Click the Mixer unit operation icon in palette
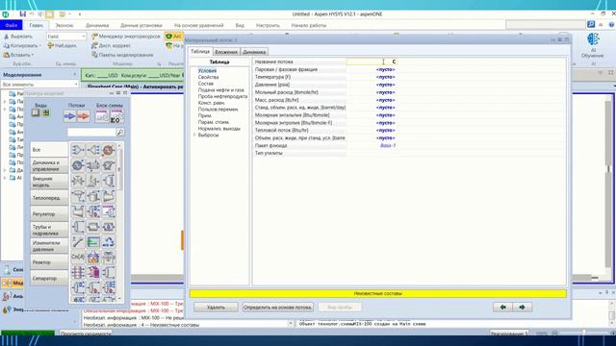Image resolution: width=616 pixels, height=346 pixels. 78,150
